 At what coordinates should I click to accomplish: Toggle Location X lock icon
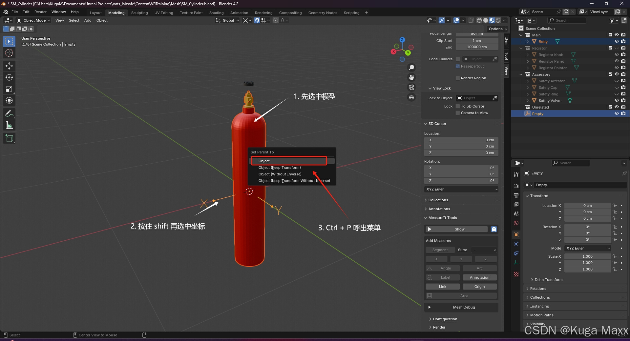[615, 206]
